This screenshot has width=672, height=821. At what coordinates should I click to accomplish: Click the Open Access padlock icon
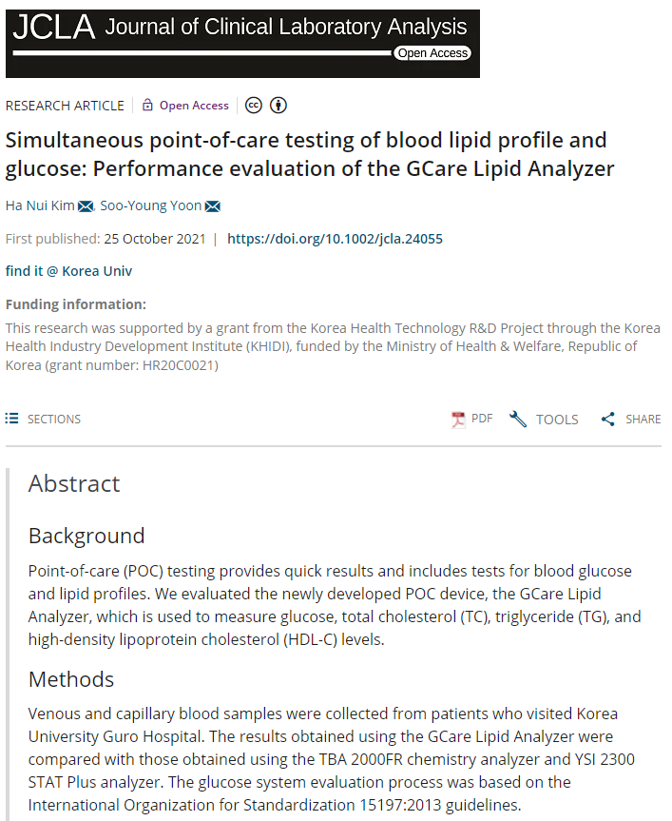[x=147, y=106]
